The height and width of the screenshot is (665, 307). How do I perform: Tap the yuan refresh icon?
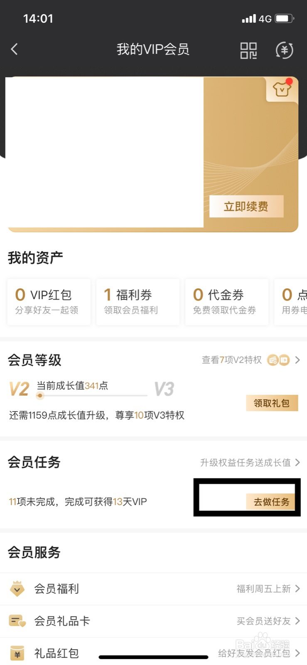click(285, 51)
